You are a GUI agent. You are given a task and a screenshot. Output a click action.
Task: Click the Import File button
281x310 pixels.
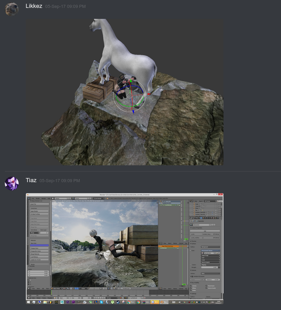[x=39, y=204]
